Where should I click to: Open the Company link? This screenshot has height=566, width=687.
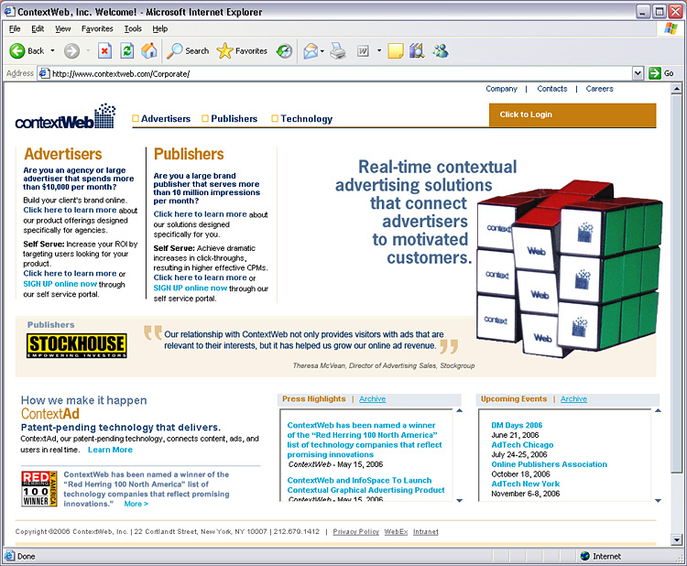(501, 89)
